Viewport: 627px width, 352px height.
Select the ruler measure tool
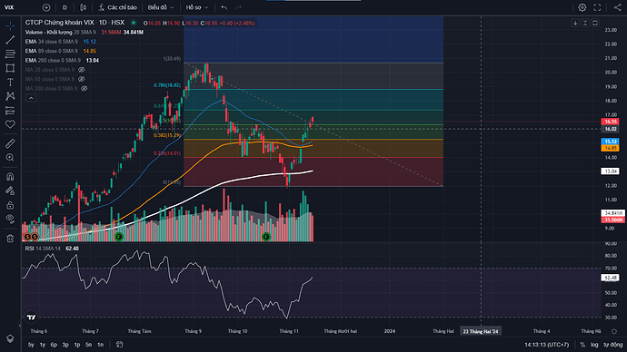10,143
